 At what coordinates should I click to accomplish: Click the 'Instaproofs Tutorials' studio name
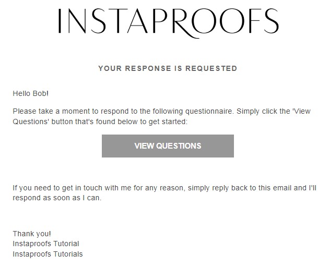(48, 254)
